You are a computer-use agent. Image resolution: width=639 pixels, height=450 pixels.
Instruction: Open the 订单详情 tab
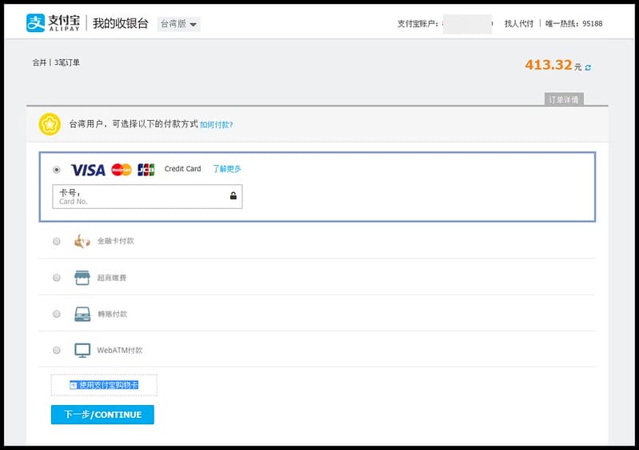(564, 99)
